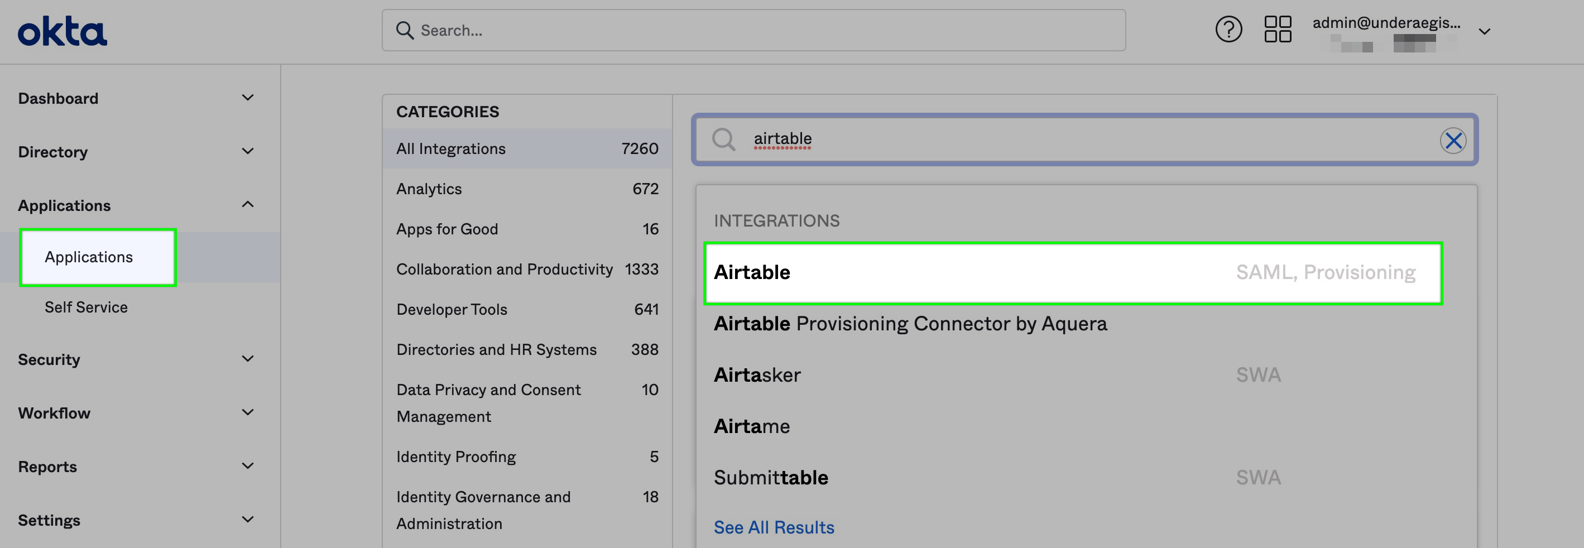Open Reports in the sidebar

(x=47, y=467)
